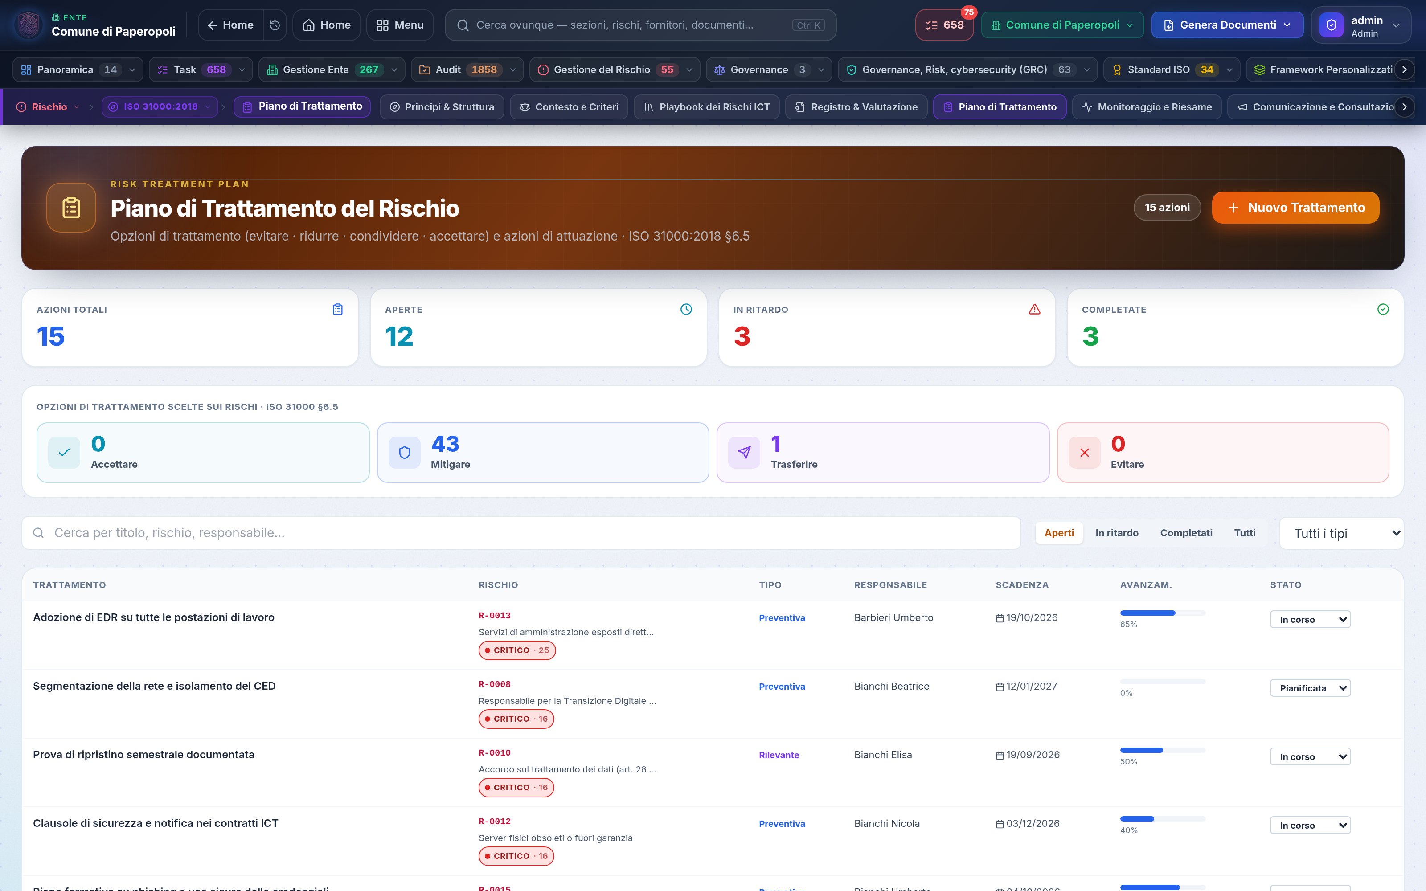Click the paper plane icon in Trasferire card

pos(744,453)
